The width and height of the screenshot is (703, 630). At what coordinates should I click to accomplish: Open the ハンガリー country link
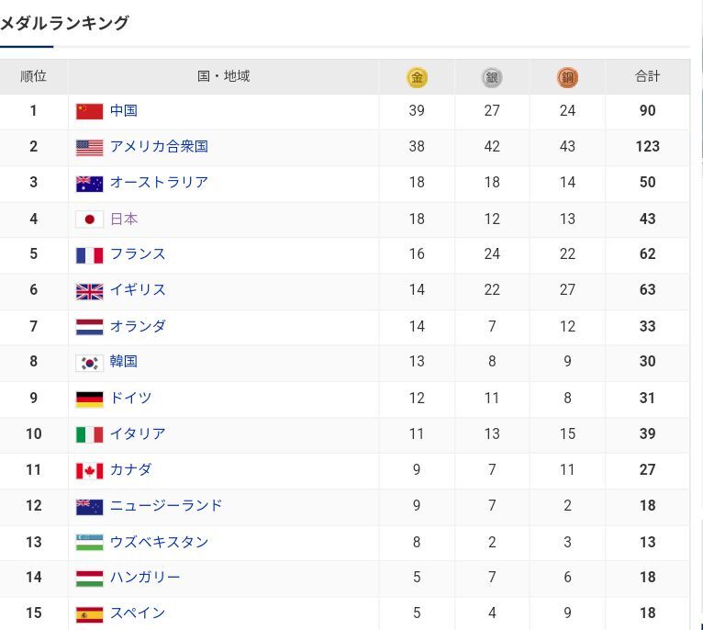point(145,577)
